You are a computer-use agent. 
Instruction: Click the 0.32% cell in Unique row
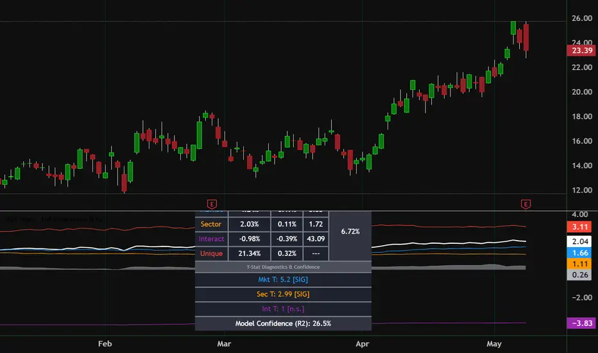[x=287, y=254]
